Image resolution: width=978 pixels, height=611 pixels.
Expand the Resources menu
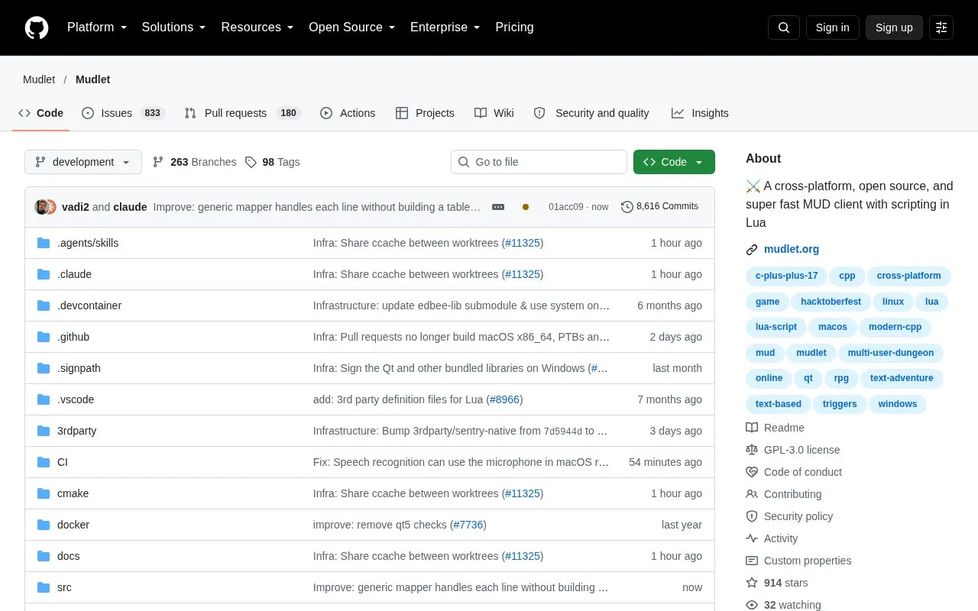pyautogui.click(x=257, y=27)
